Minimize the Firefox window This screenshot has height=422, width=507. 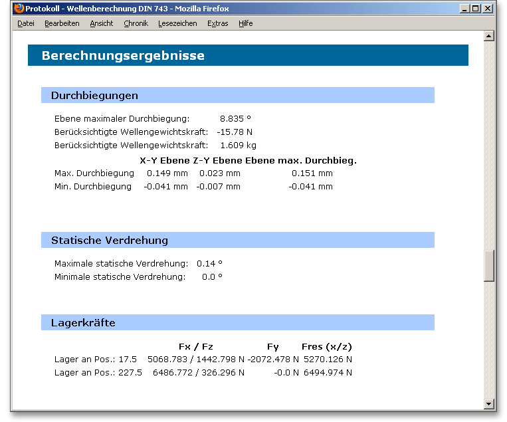click(464, 9)
